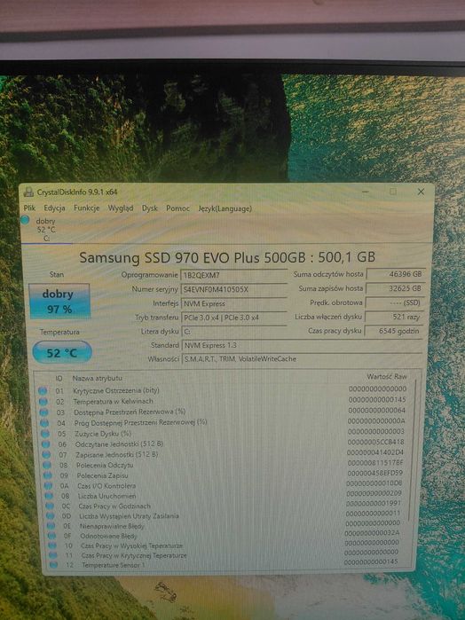The width and height of the screenshot is (465, 620).
Task: Click the Litera dysku field C:
Action: pyautogui.click(x=234, y=332)
